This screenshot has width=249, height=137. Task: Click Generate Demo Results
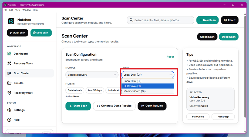point(114,106)
